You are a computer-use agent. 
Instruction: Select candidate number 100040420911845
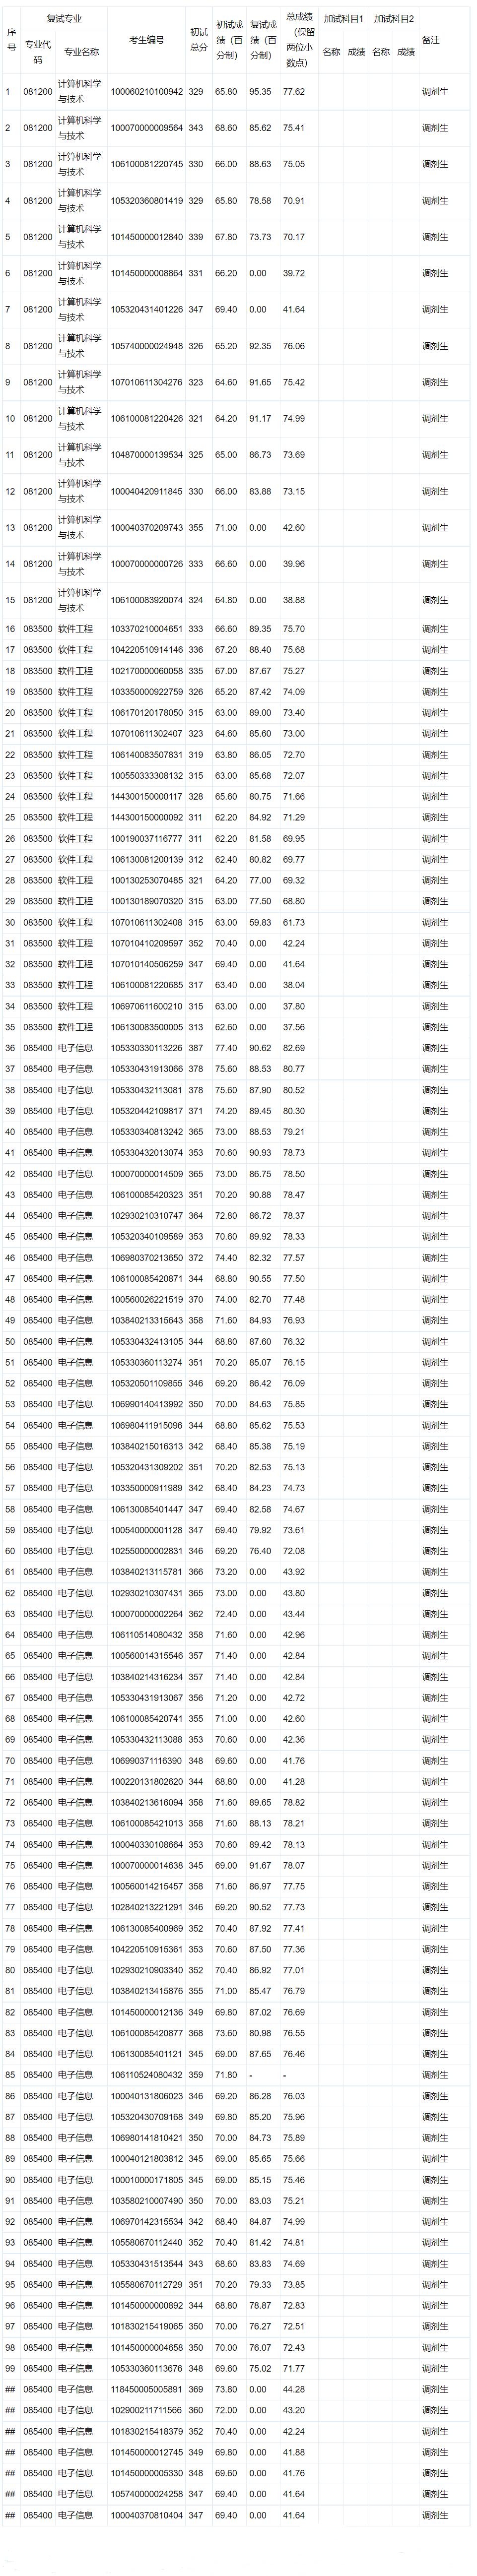146,491
